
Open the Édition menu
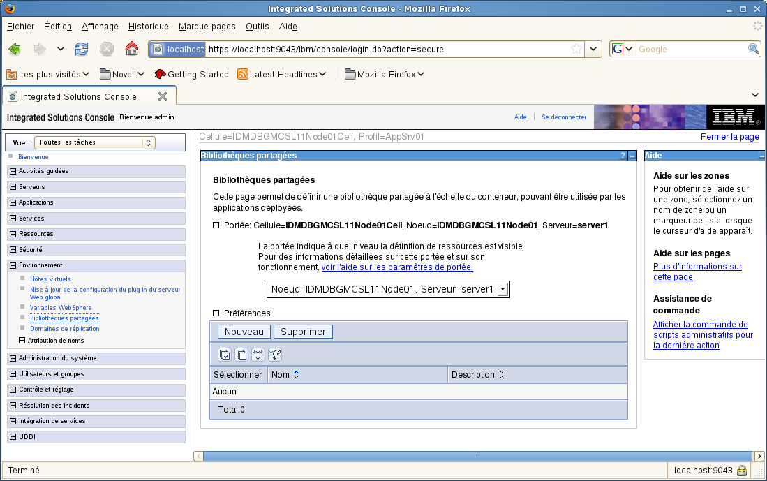(58, 27)
